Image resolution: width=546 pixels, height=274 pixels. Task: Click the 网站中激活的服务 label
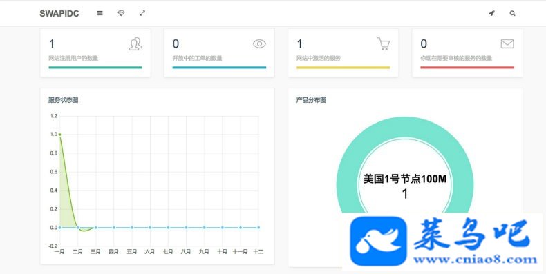(319, 58)
